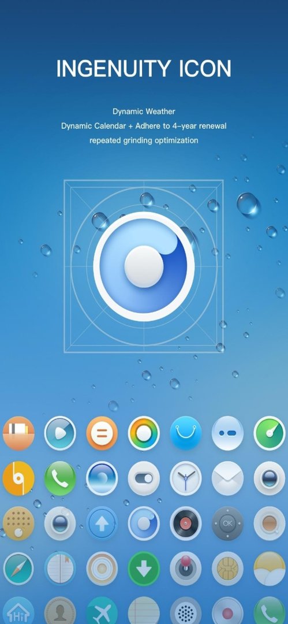Image resolution: width=288 pixels, height=624 pixels.
Task: Open the rainbow ring color icon
Action: coord(144,433)
